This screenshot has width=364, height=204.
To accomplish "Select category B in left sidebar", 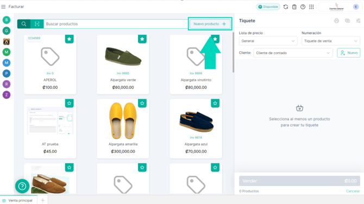I will [7, 20].
